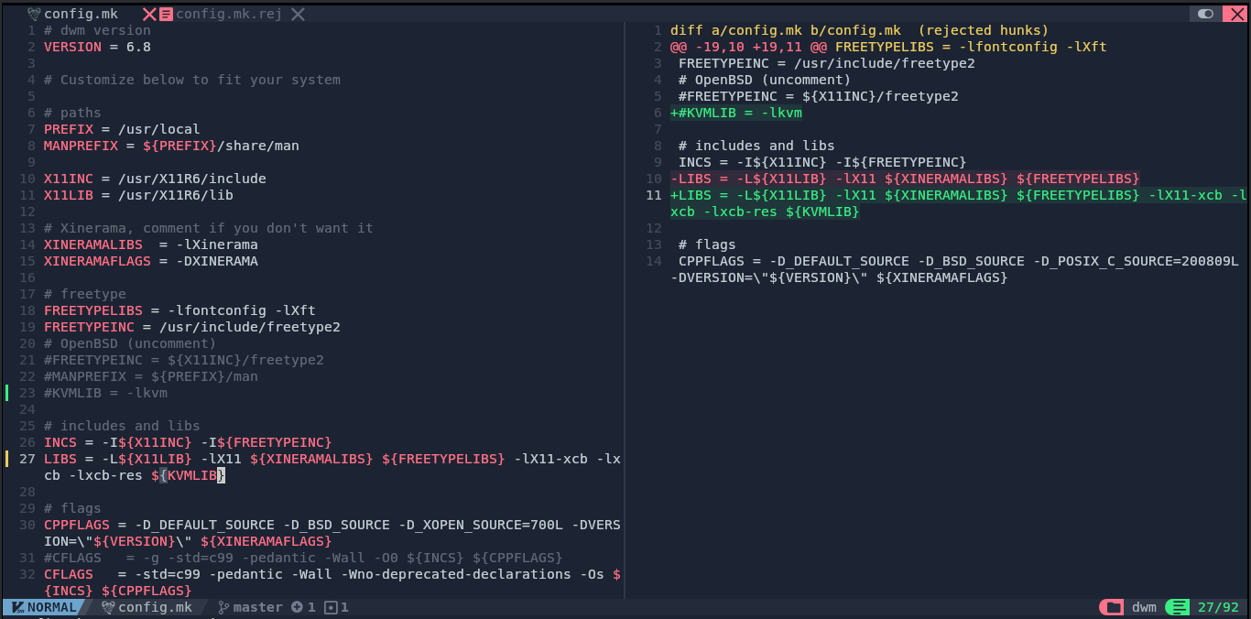
Task: Click the pink file icon on the config.mk.rej tab
Action: tap(166, 14)
